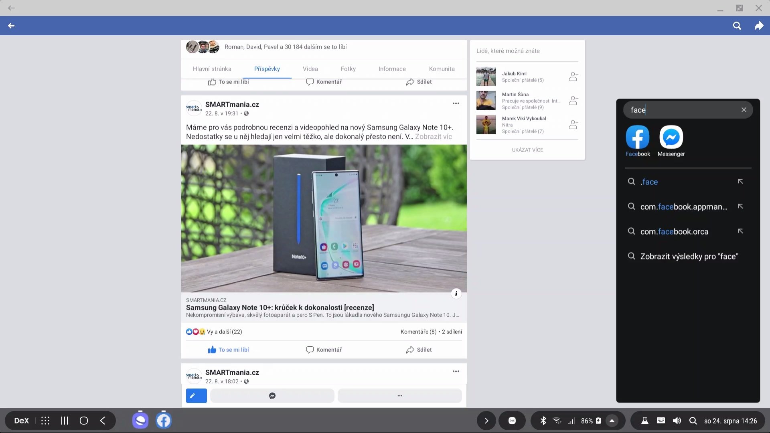Open recent apps in DeX taskbar
770x433 pixels.
click(x=65, y=421)
